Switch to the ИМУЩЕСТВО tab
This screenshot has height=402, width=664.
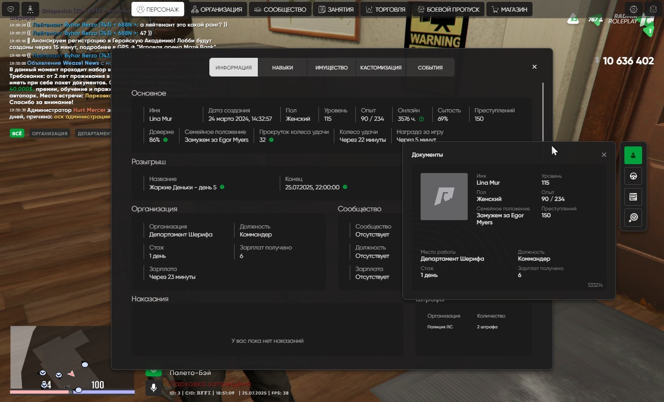pyautogui.click(x=332, y=68)
